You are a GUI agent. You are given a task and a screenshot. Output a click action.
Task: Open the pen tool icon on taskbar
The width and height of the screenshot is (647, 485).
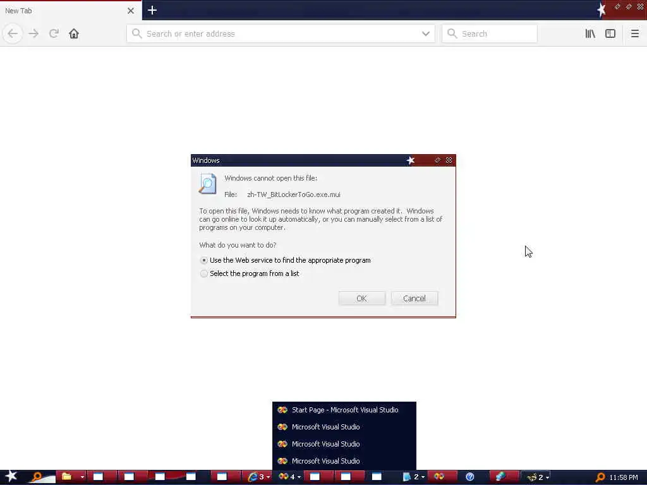(500, 477)
